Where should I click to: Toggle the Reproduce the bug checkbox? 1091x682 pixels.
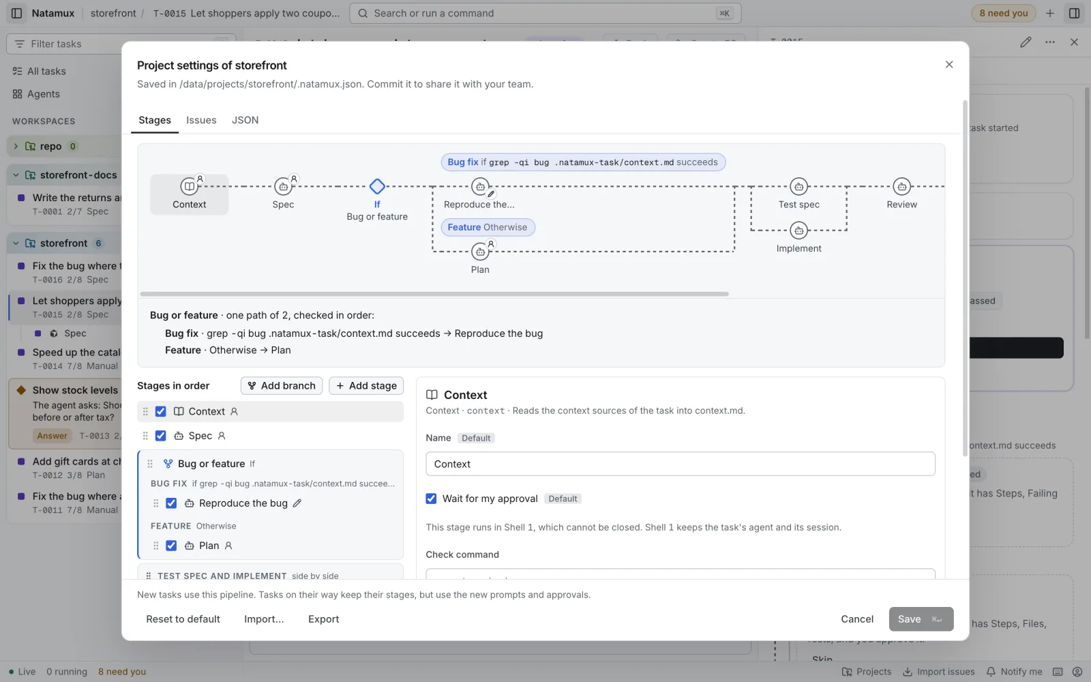pos(171,503)
